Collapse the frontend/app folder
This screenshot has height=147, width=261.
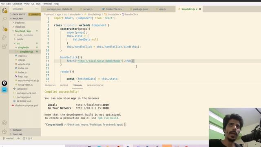[23, 31]
